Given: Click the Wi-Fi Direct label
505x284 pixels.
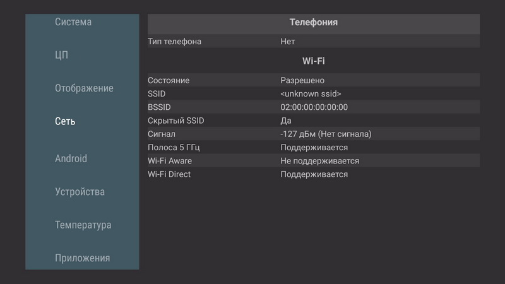Looking at the screenshot, I should 169,174.
